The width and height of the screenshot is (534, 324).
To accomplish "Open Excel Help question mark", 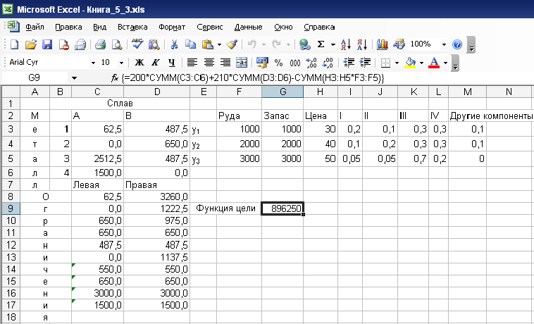I will [457, 44].
